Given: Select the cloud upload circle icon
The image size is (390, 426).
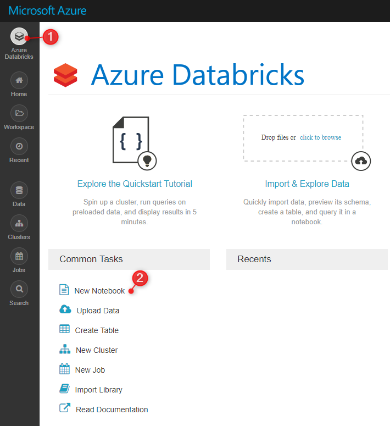Looking at the screenshot, I should 361,161.
